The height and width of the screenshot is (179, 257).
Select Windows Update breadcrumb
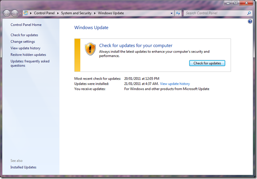point(111,13)
